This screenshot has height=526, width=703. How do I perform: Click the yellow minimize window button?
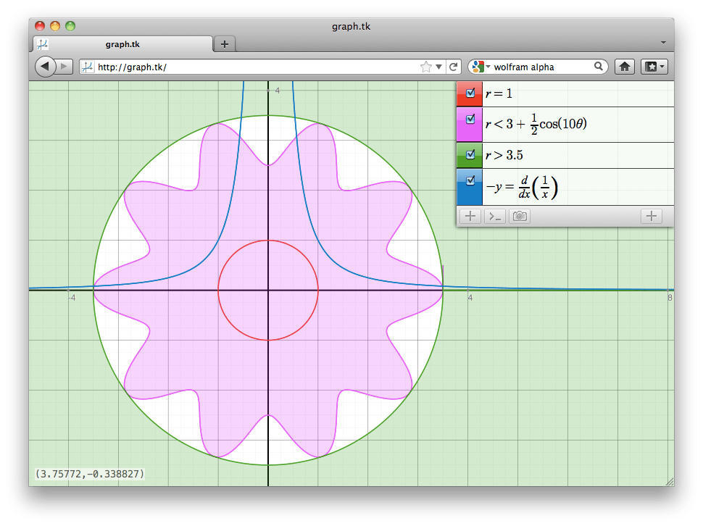coord(55,26)
